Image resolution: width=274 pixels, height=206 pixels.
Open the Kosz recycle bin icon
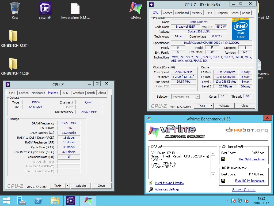15,8
